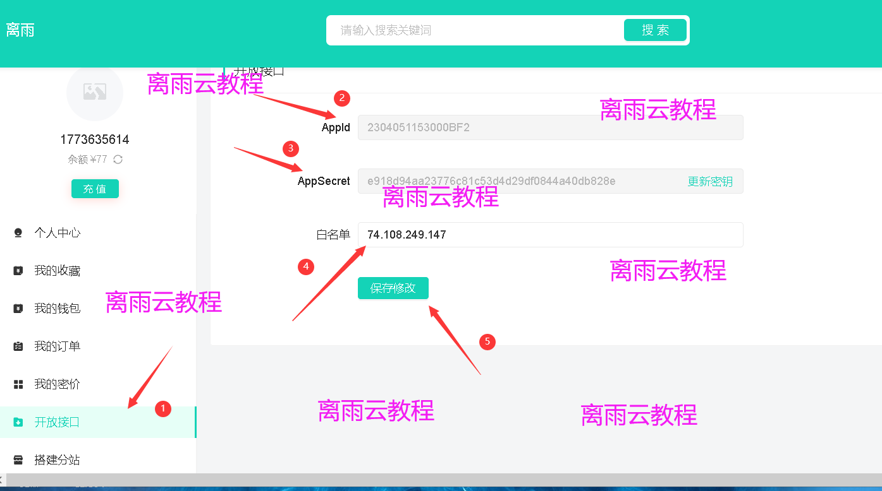The height and width of the screenshot is (491, 882).
Task: Select 开放接口 in the sidebar
Action: pyautogui.click(x=98, y=422)
